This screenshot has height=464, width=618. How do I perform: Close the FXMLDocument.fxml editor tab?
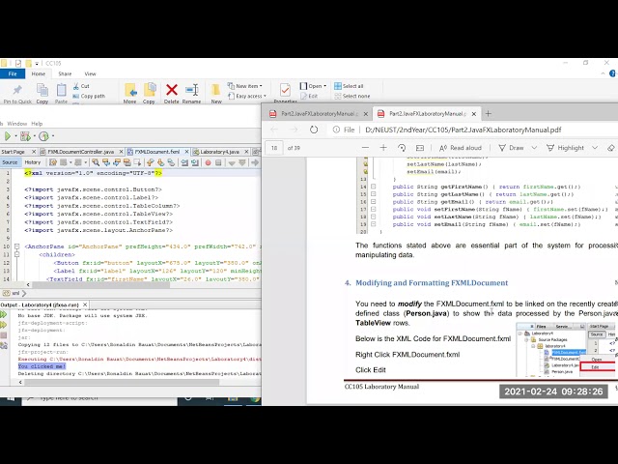point(186,152)
